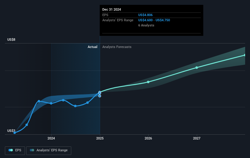The width and height of the screenshot is (250, 158).
Task: Click the 2027 x-axis label
Action: click(197, 139)
